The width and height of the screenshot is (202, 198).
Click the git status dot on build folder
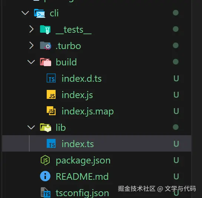click(x=176, y=62)
